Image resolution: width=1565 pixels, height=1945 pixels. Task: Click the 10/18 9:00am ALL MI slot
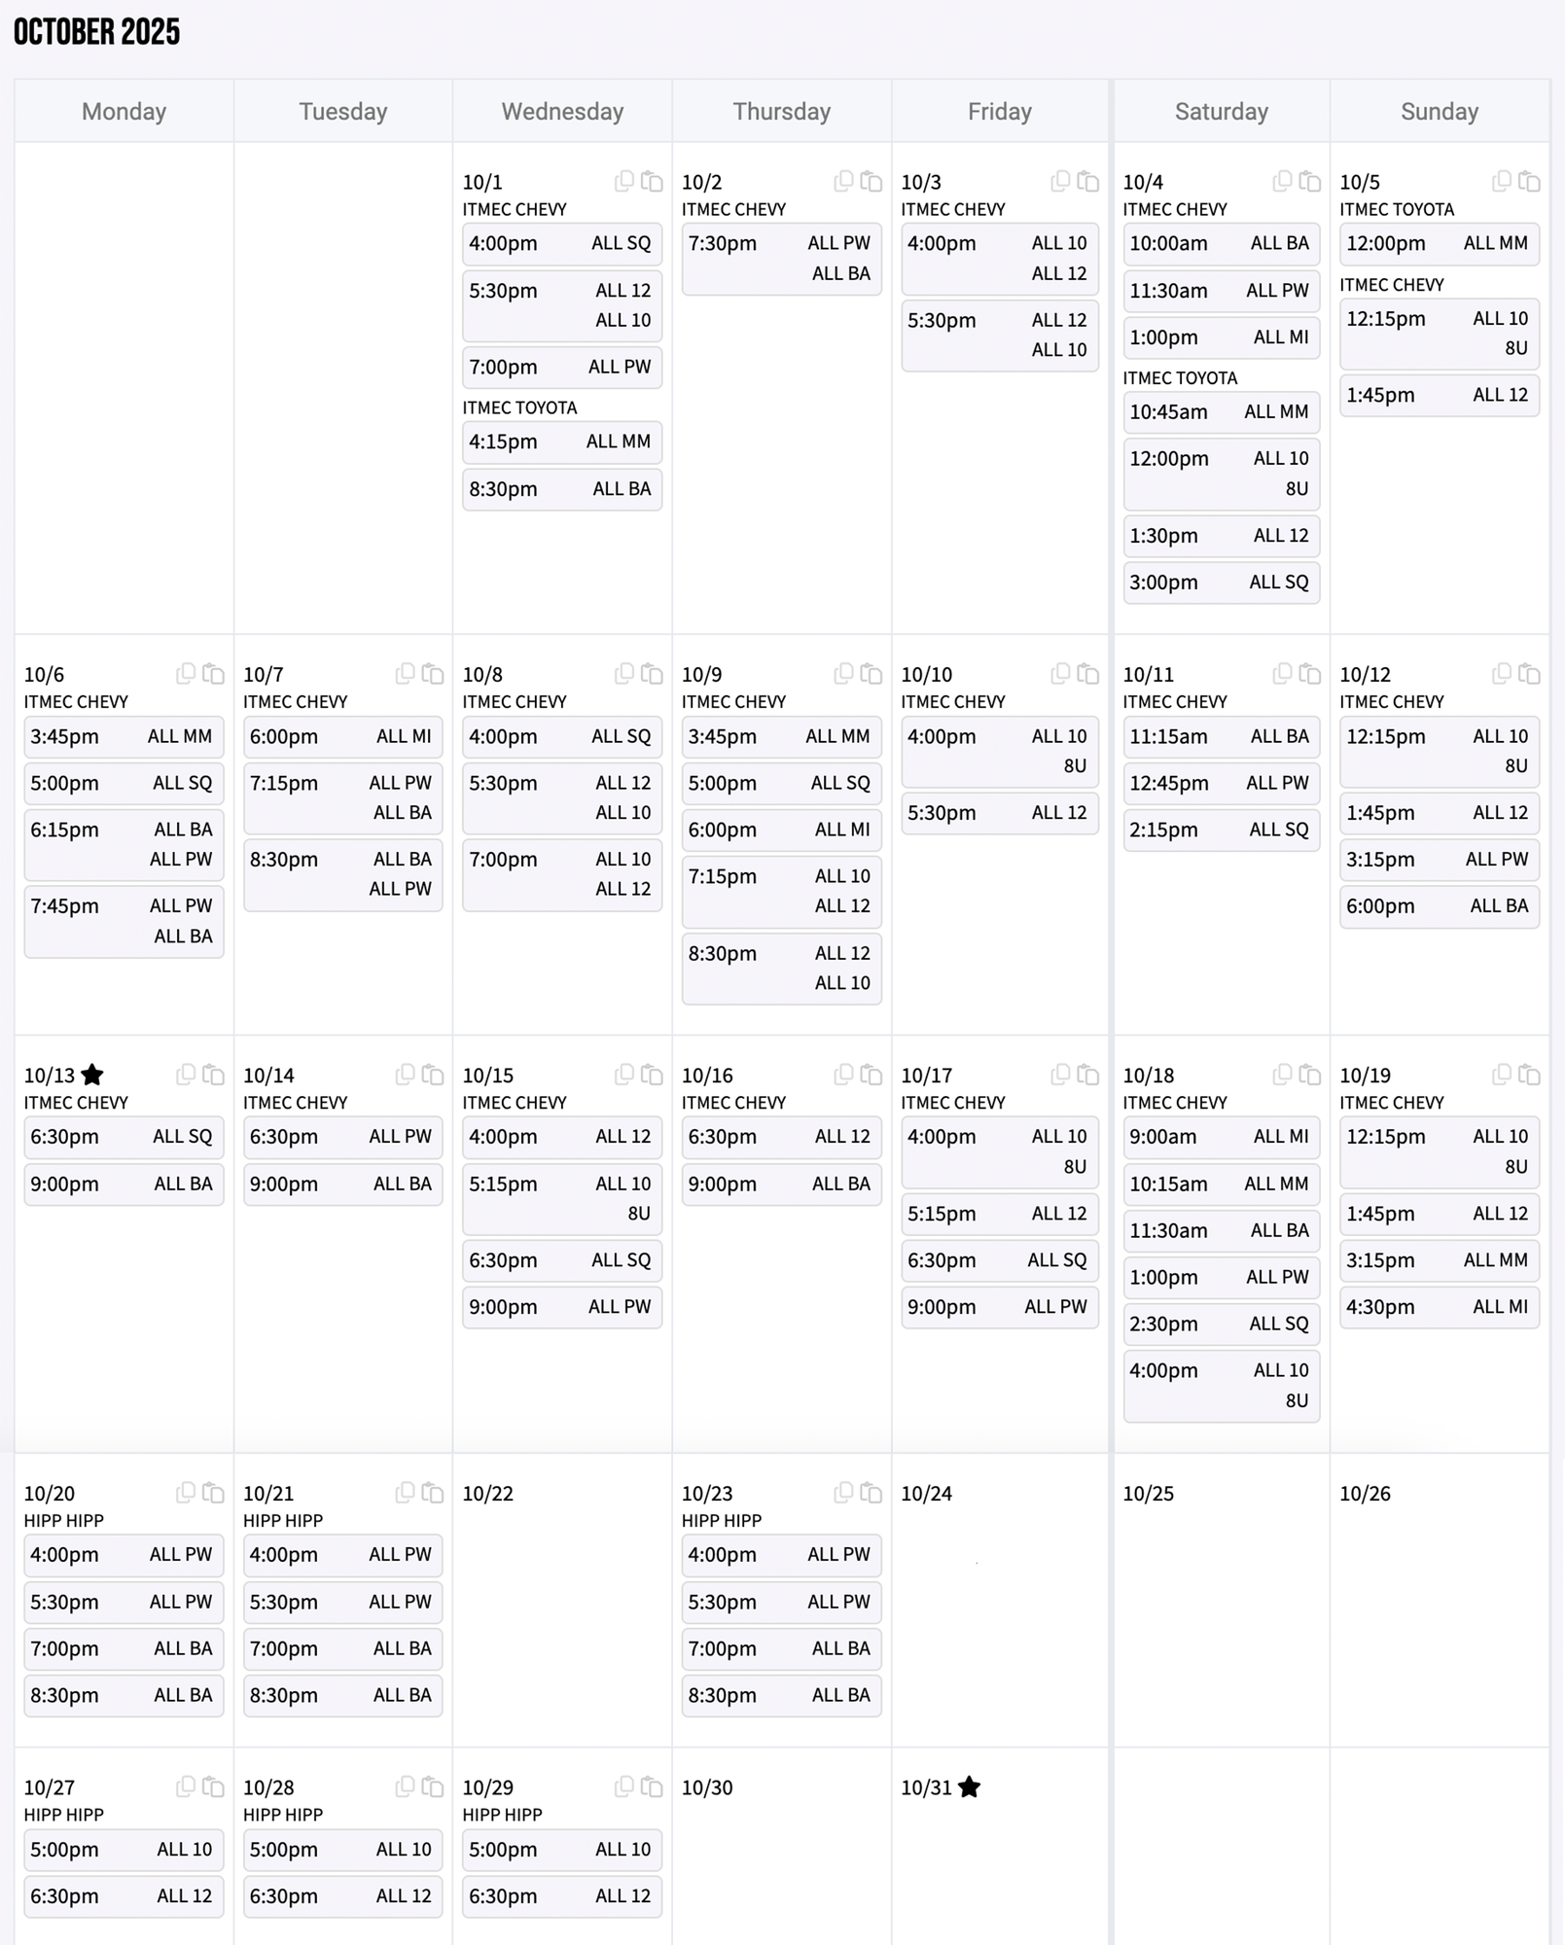tap(1221, 1136)
